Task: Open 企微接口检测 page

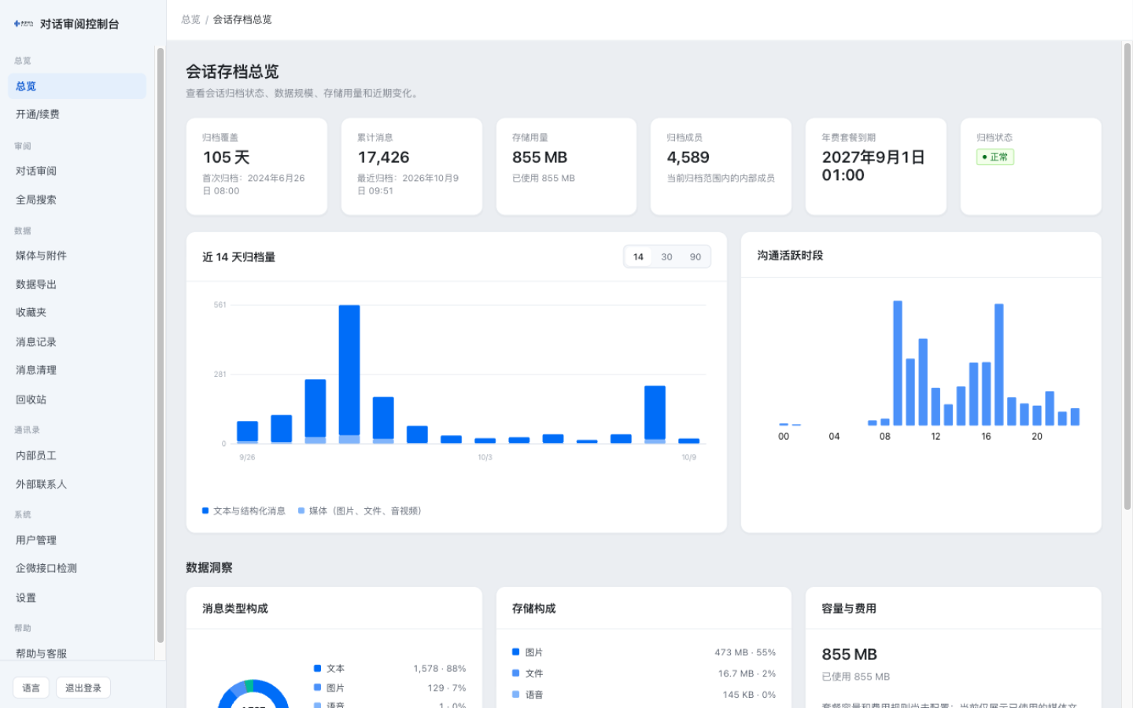Action: coord(77,568)
